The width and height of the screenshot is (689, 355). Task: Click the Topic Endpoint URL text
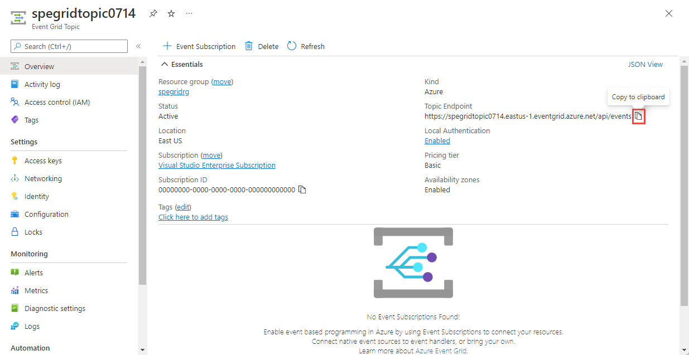click(x=528, y=116)
